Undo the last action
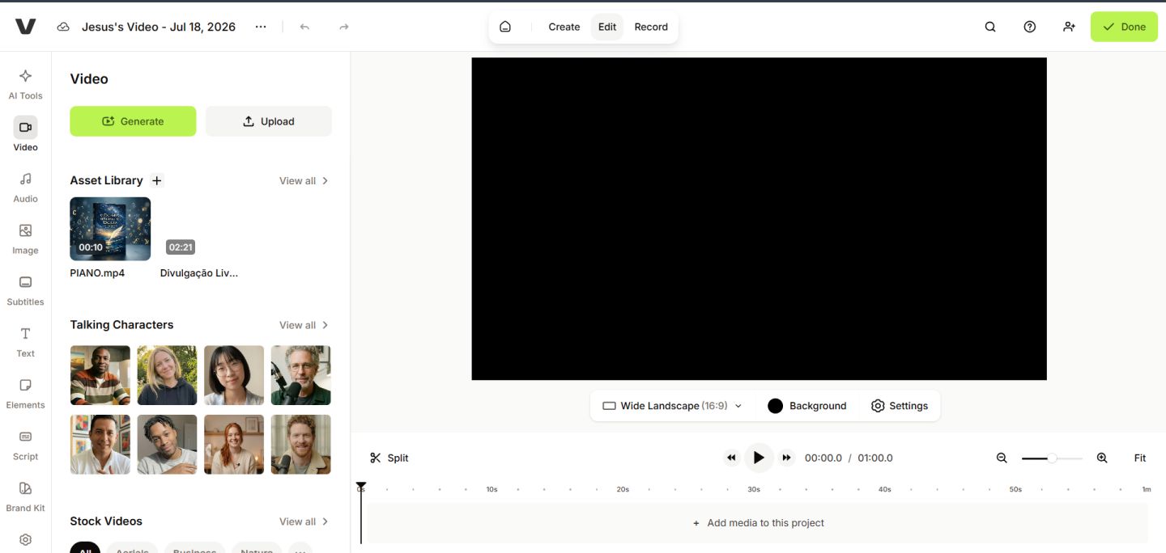This screenshot has height=553, width=1166. 304,27
